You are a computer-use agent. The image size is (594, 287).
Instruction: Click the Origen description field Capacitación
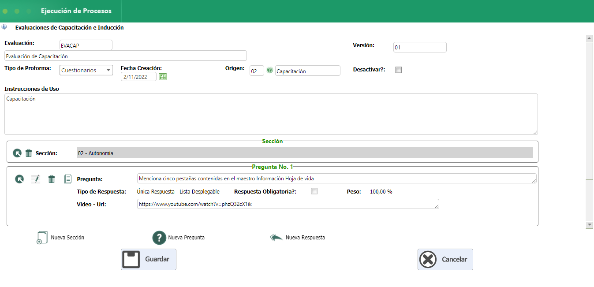308,71
